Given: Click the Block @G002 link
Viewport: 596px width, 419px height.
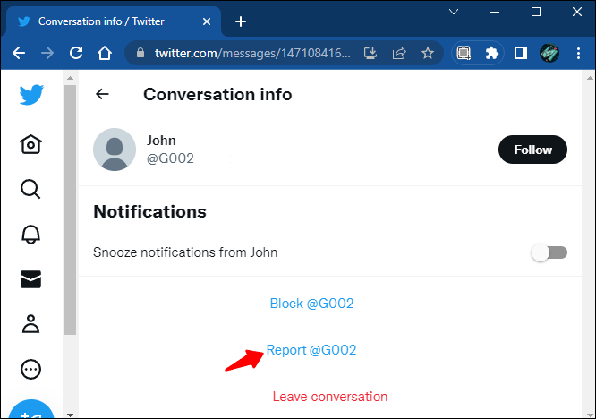Looking at the screenshot, I should click(311, 304).
